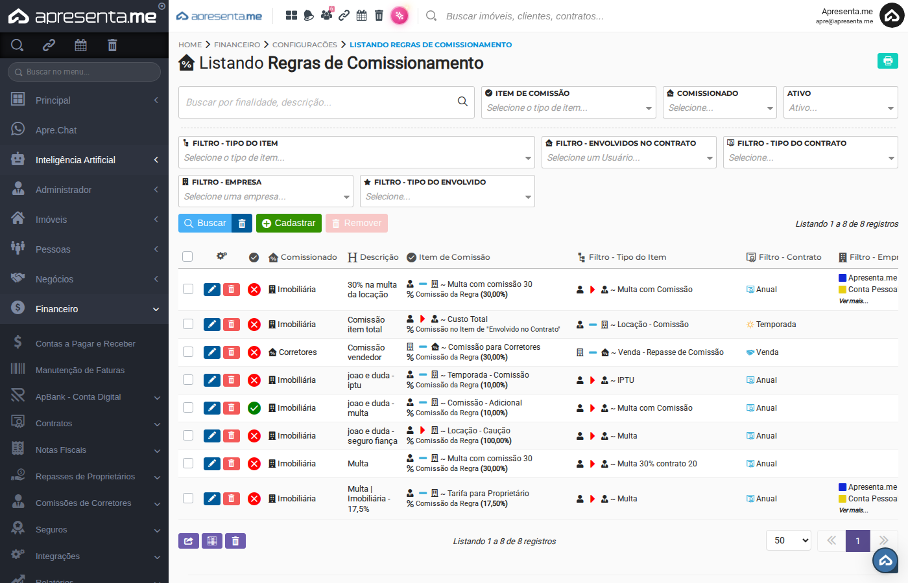Click the export share icon below table
908x583 pixels.
[189, 541]
